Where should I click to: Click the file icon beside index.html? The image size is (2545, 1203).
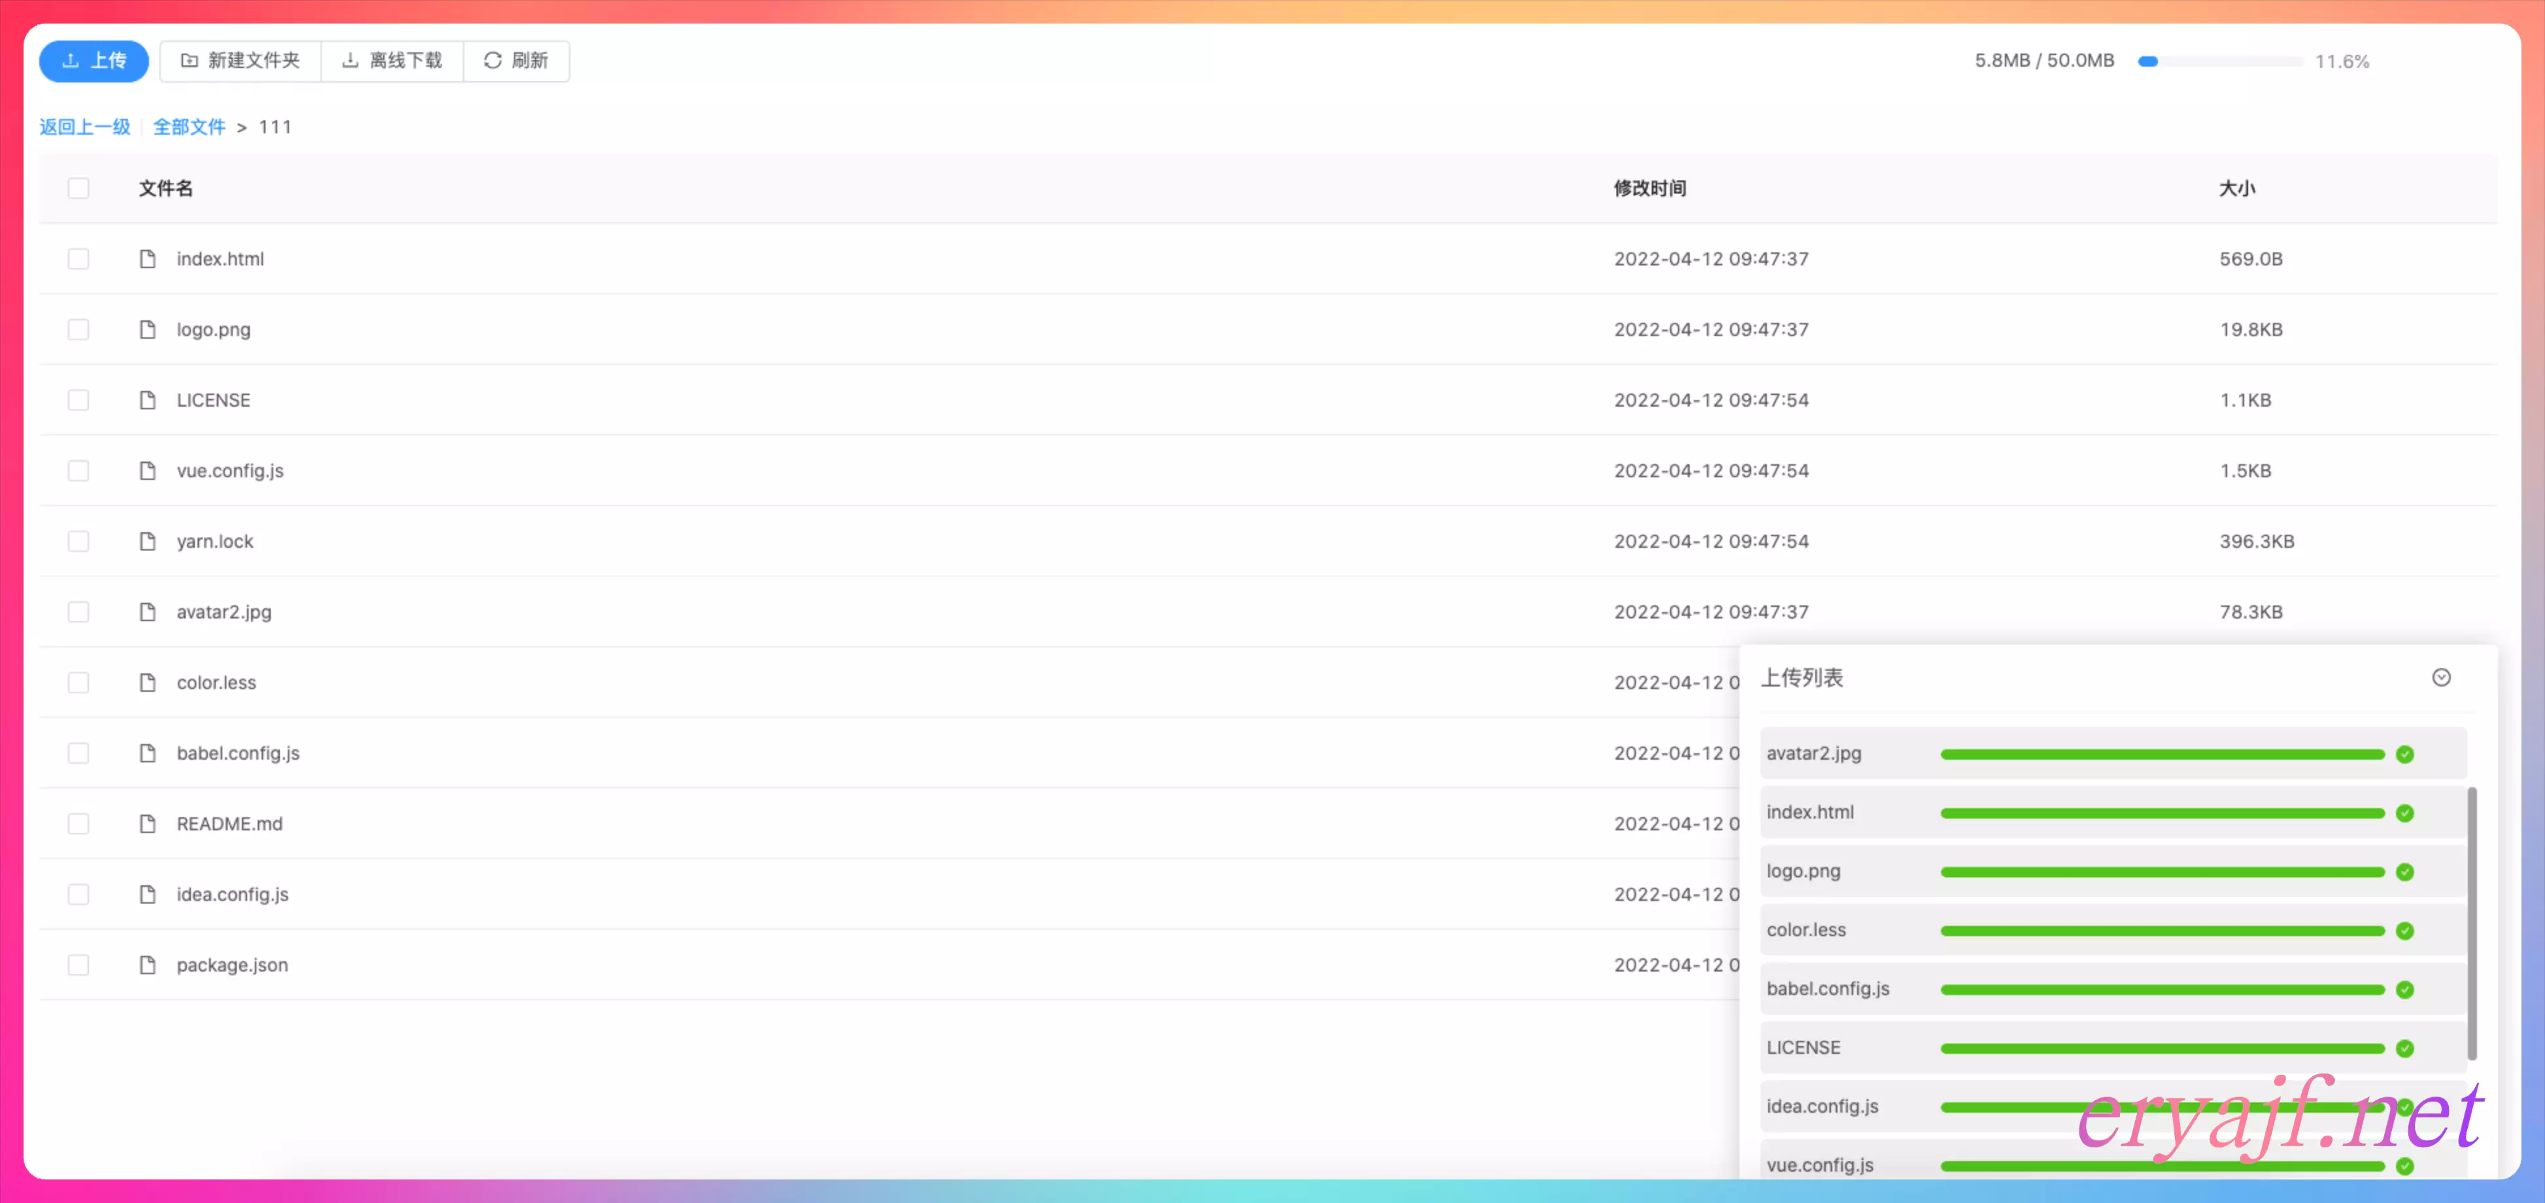pos(147,259)
